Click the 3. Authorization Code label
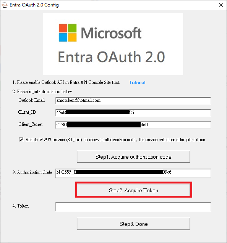Viewport: 227px width, 243px height. coord(32,172)
